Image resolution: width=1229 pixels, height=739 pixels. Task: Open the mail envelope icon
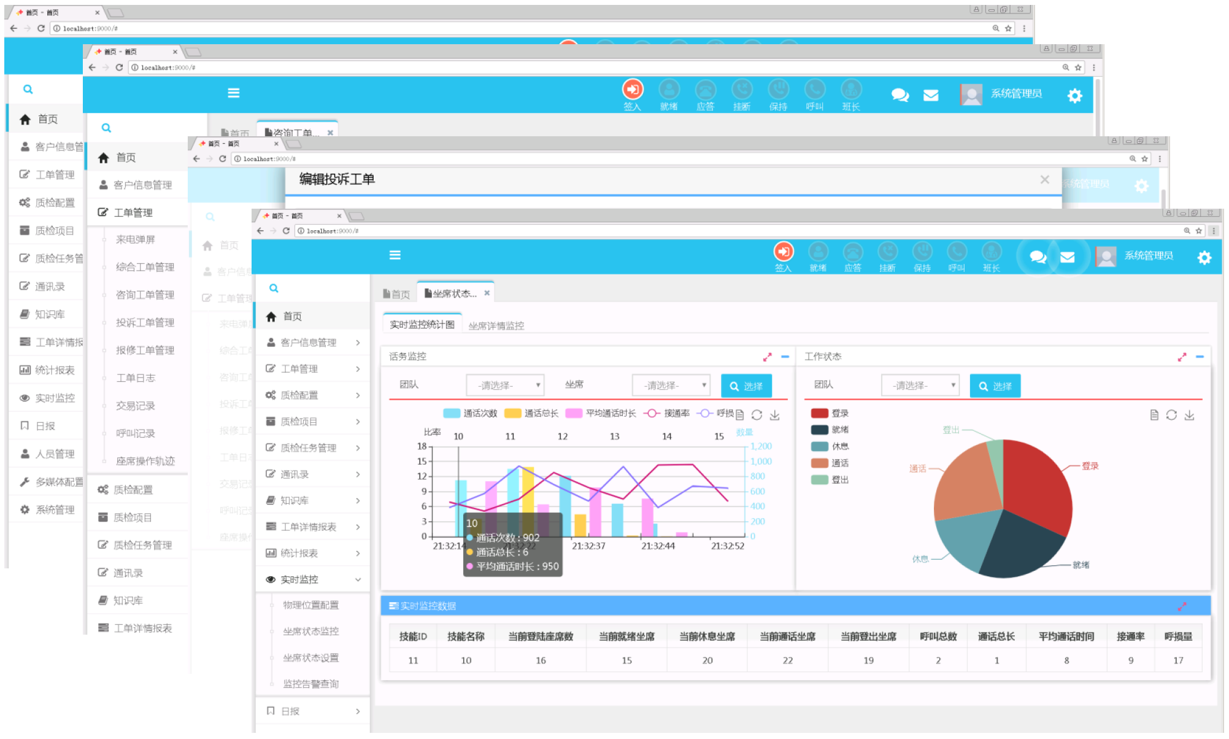tap(1068, 257)
